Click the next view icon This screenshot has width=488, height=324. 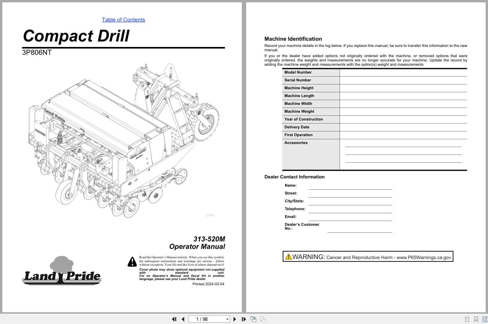[263, 319]
